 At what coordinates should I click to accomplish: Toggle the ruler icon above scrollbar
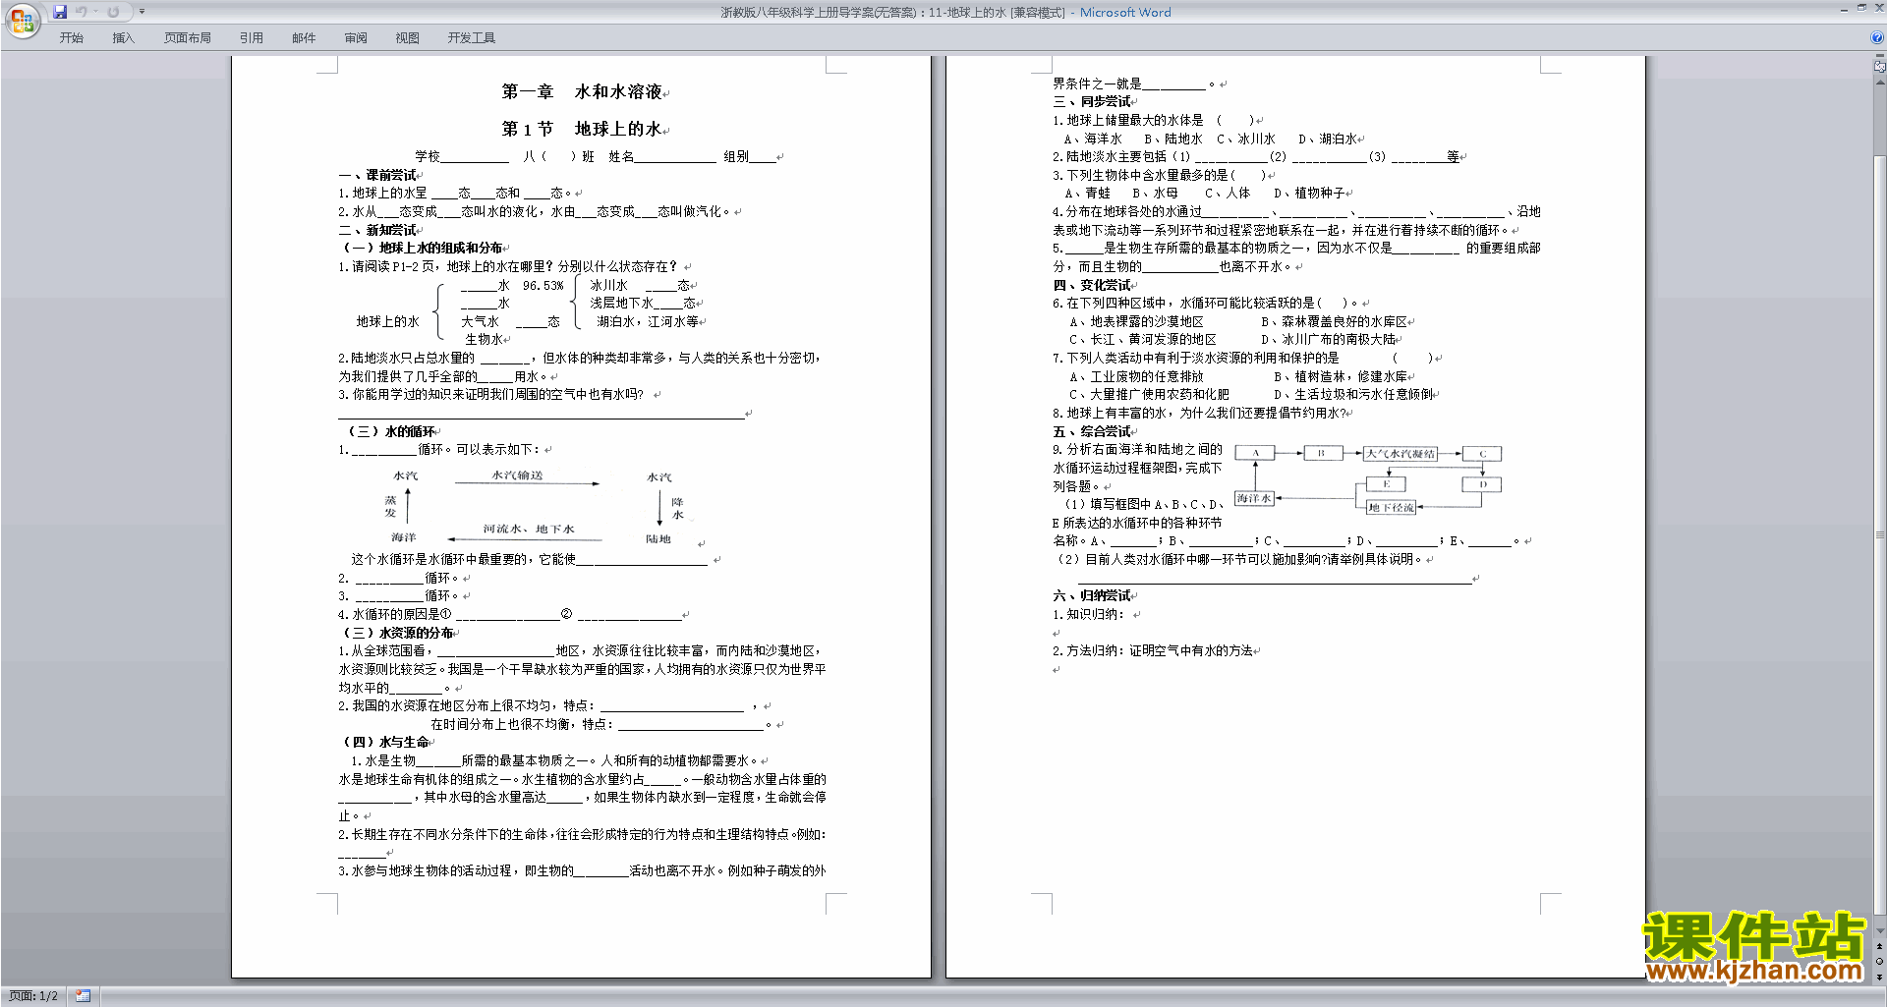1880,67
